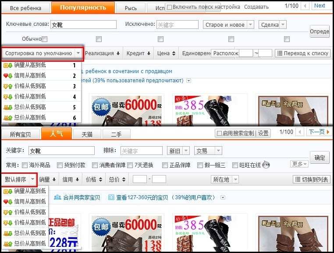Click the Ключевые слова input field
Image resolution: width=334 pixels, height=253 pixels.
[x=83, y=25]
